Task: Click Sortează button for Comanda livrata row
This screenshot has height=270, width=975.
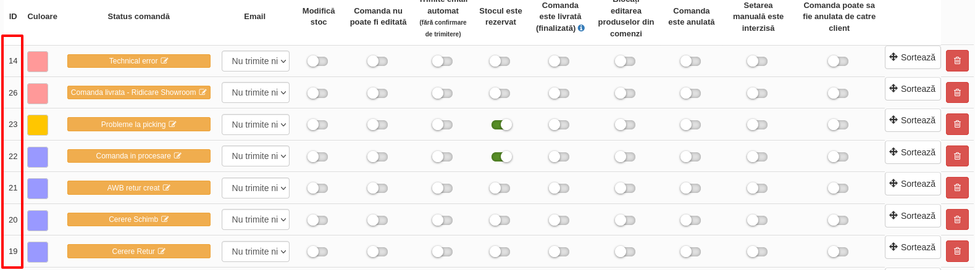Action: pyautogui.click(x=913, y=89)
